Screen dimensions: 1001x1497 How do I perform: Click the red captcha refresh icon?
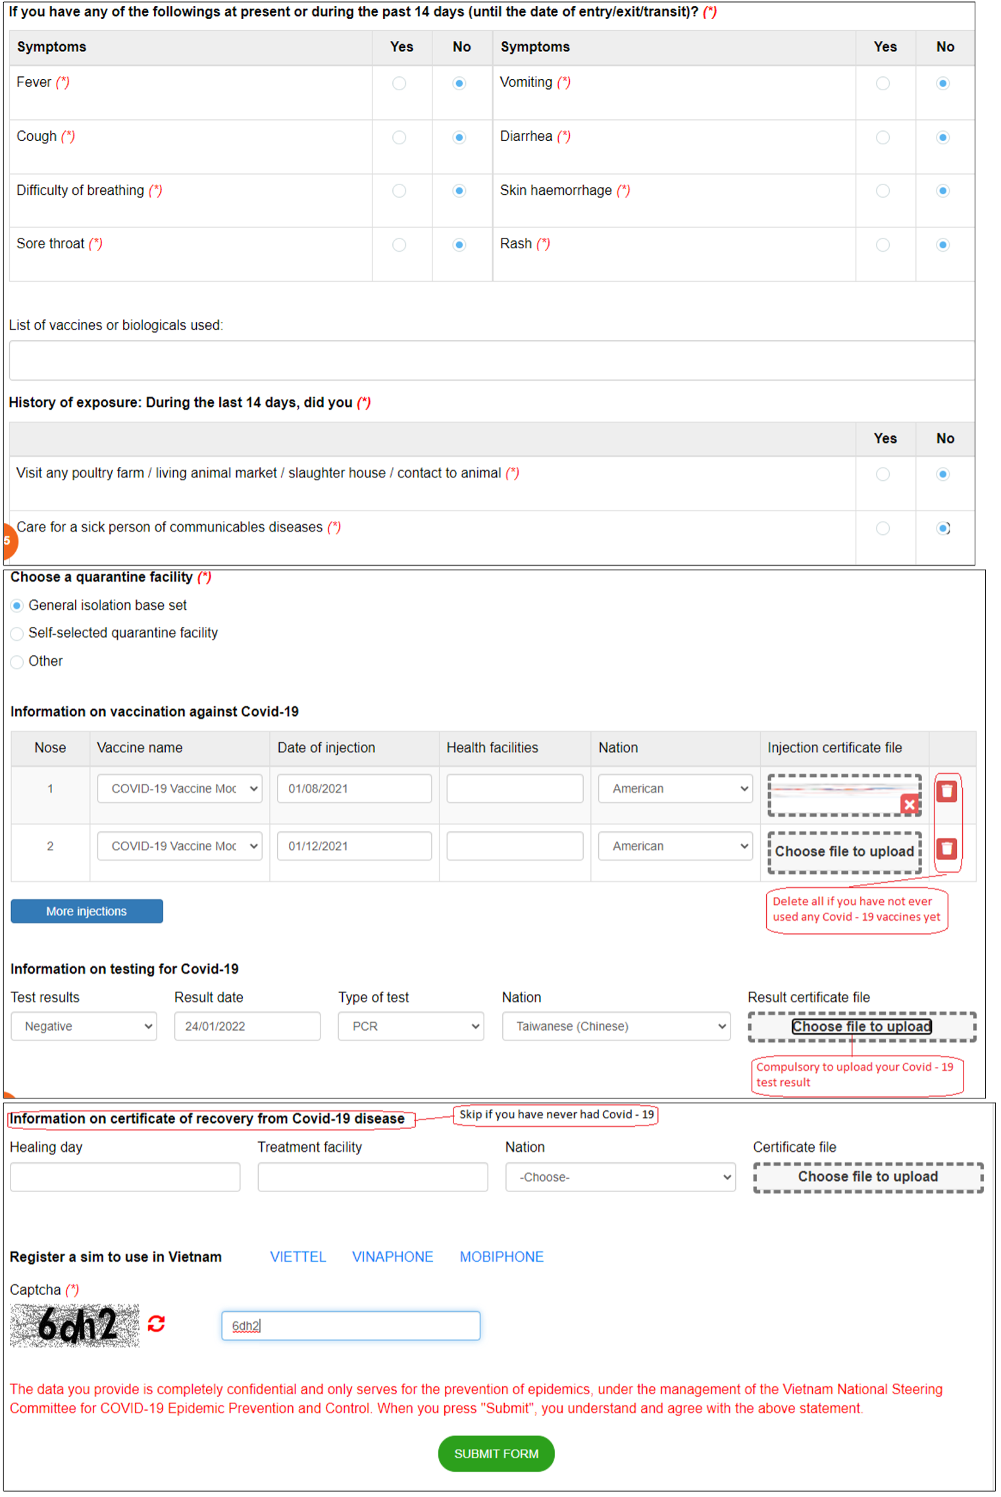pos(156,1324)
